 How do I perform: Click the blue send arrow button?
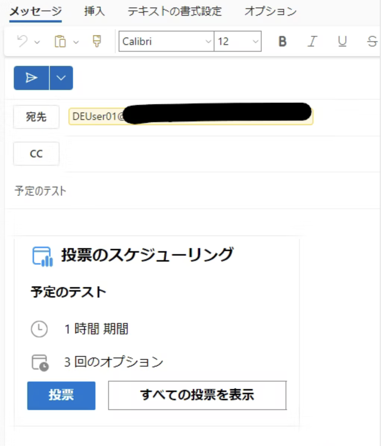pos(31,78)
